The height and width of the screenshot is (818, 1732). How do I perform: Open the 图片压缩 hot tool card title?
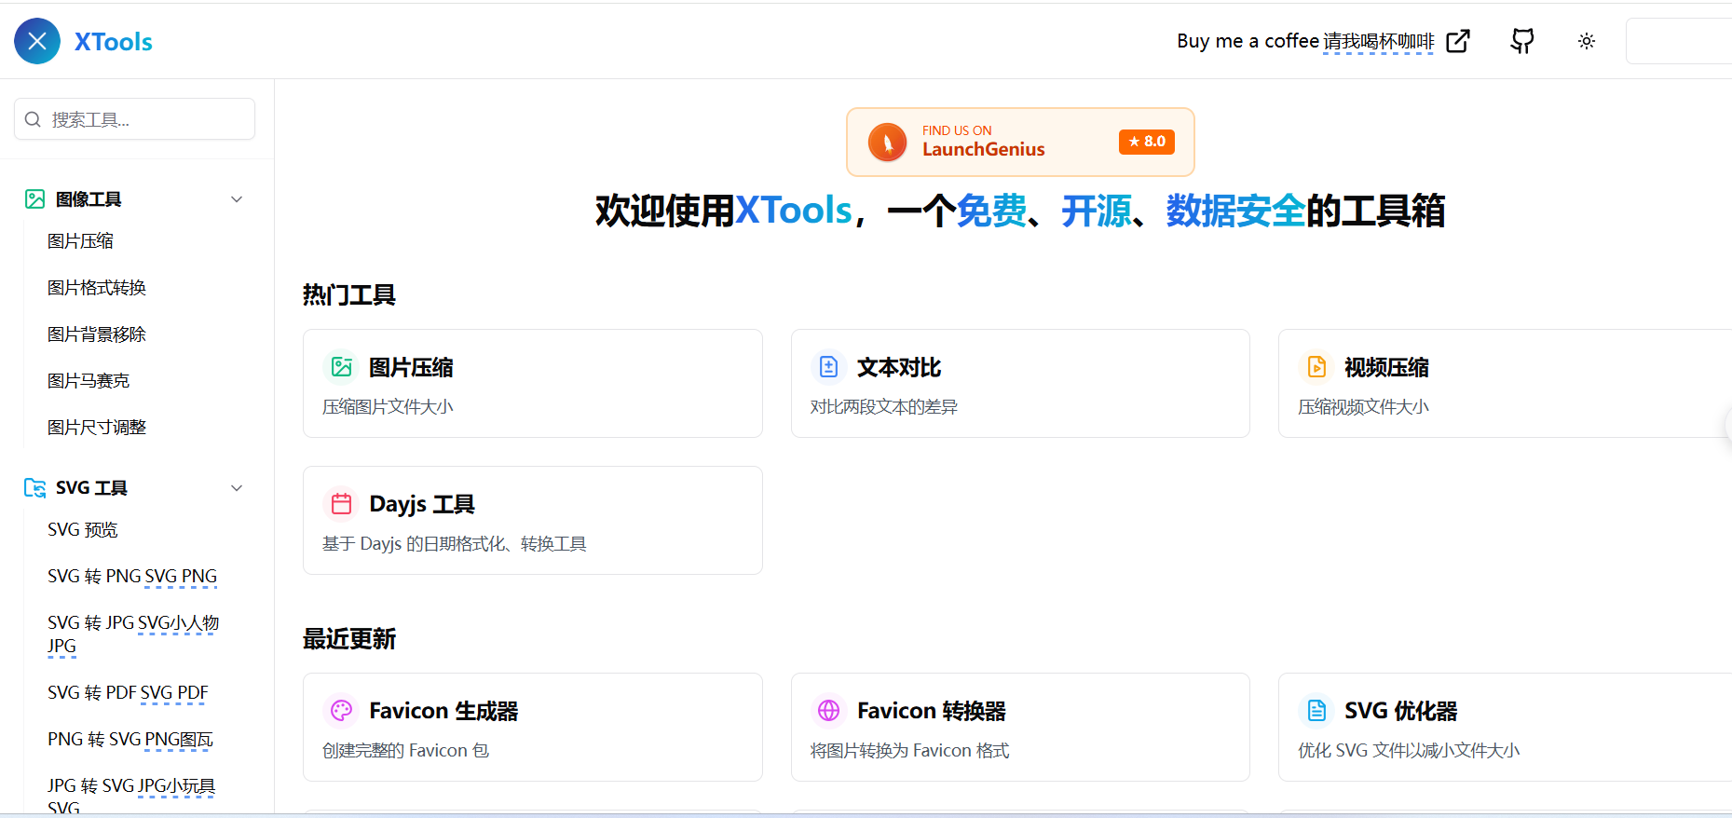(x=411, y=368)
